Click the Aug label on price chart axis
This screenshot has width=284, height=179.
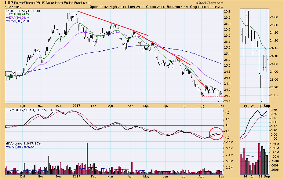[x=201, y=106]
